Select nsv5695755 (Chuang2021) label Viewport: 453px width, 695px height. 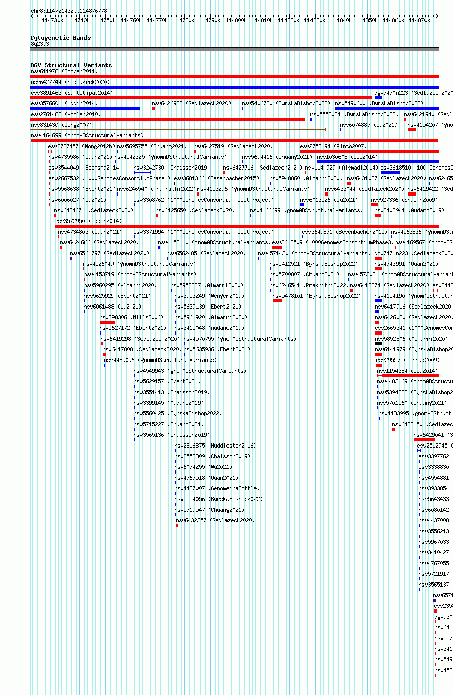[x=152, y=146]
